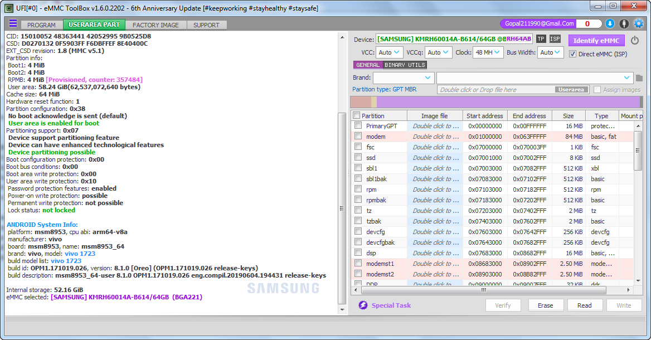Select the USERAREA PART tab
Image resolution: width=651 pixels, height=340 pixels.
[94, 25]
